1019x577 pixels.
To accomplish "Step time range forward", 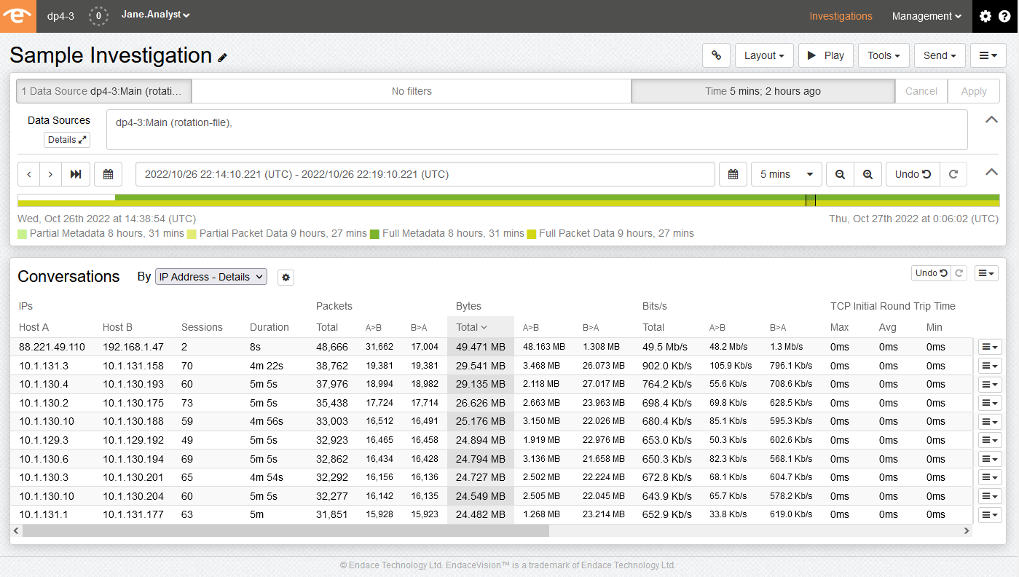I will tap(50, 174).
